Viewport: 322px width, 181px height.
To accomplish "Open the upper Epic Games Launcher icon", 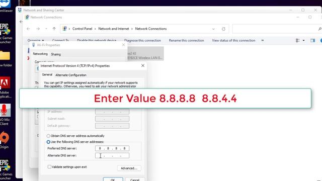I will [6, 33].
